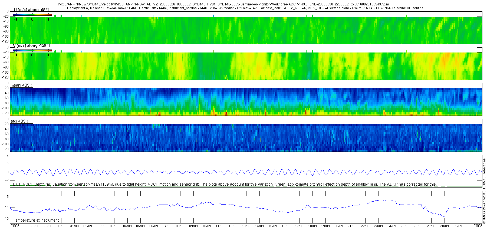Click the 29/08 date tick label
Image resolution: width=487 pixels, height=230 pixels.
(x=48, y=226)
